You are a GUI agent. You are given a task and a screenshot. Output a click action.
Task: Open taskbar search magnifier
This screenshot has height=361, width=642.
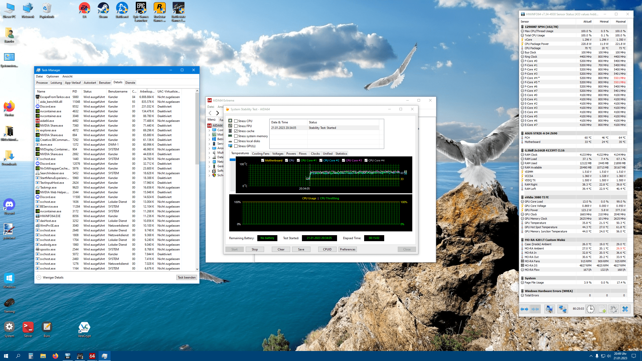pyautogui.click(x=18, y=356)
